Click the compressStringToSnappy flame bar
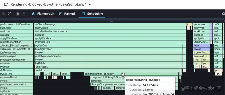This screenshot has height=95, width=225. (131, 74)
